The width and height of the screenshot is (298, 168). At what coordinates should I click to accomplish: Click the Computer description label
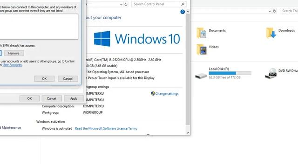point(58,106)
